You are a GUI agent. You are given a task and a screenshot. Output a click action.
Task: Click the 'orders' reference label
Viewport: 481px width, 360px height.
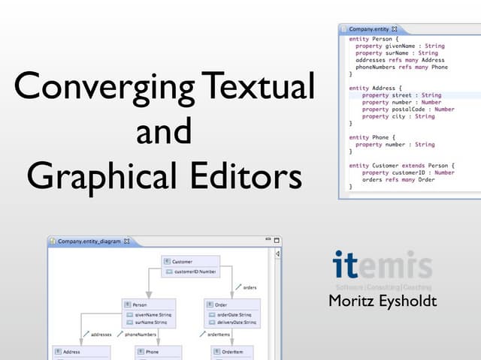point(250,287)
